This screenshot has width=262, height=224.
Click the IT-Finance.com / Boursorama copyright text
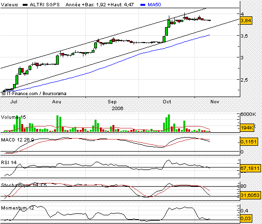coord(34,94)
